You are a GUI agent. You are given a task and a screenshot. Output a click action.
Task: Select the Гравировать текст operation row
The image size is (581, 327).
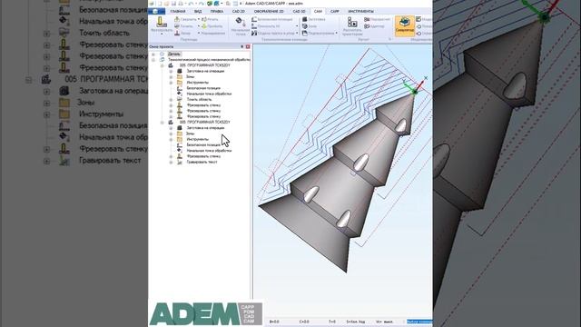[202, 162]
